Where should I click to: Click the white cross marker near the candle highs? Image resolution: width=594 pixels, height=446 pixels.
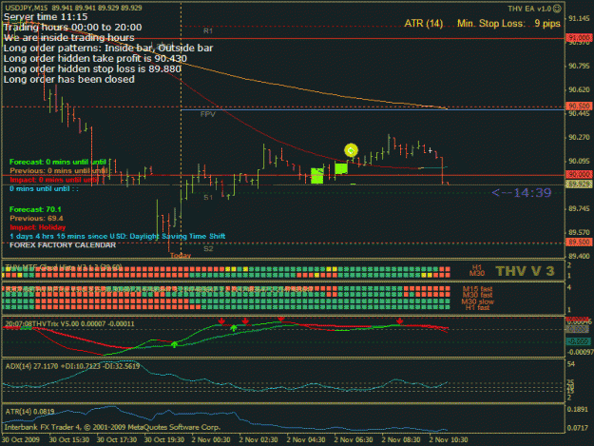coord(431,150)
